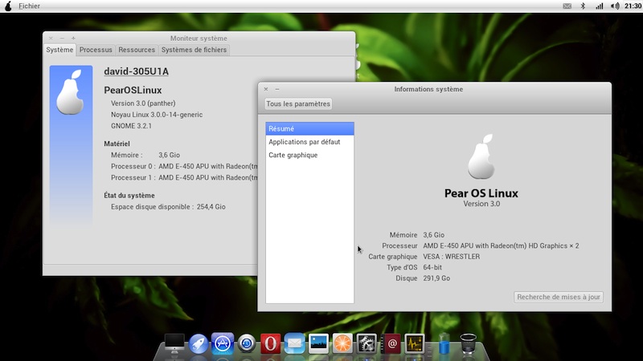Image resolution: width=643 pixels, height=361 pixels.
Task: Click Espace disque disponible 254,4 Gio value
Action: pyautogui.click(x=211, y=207)
